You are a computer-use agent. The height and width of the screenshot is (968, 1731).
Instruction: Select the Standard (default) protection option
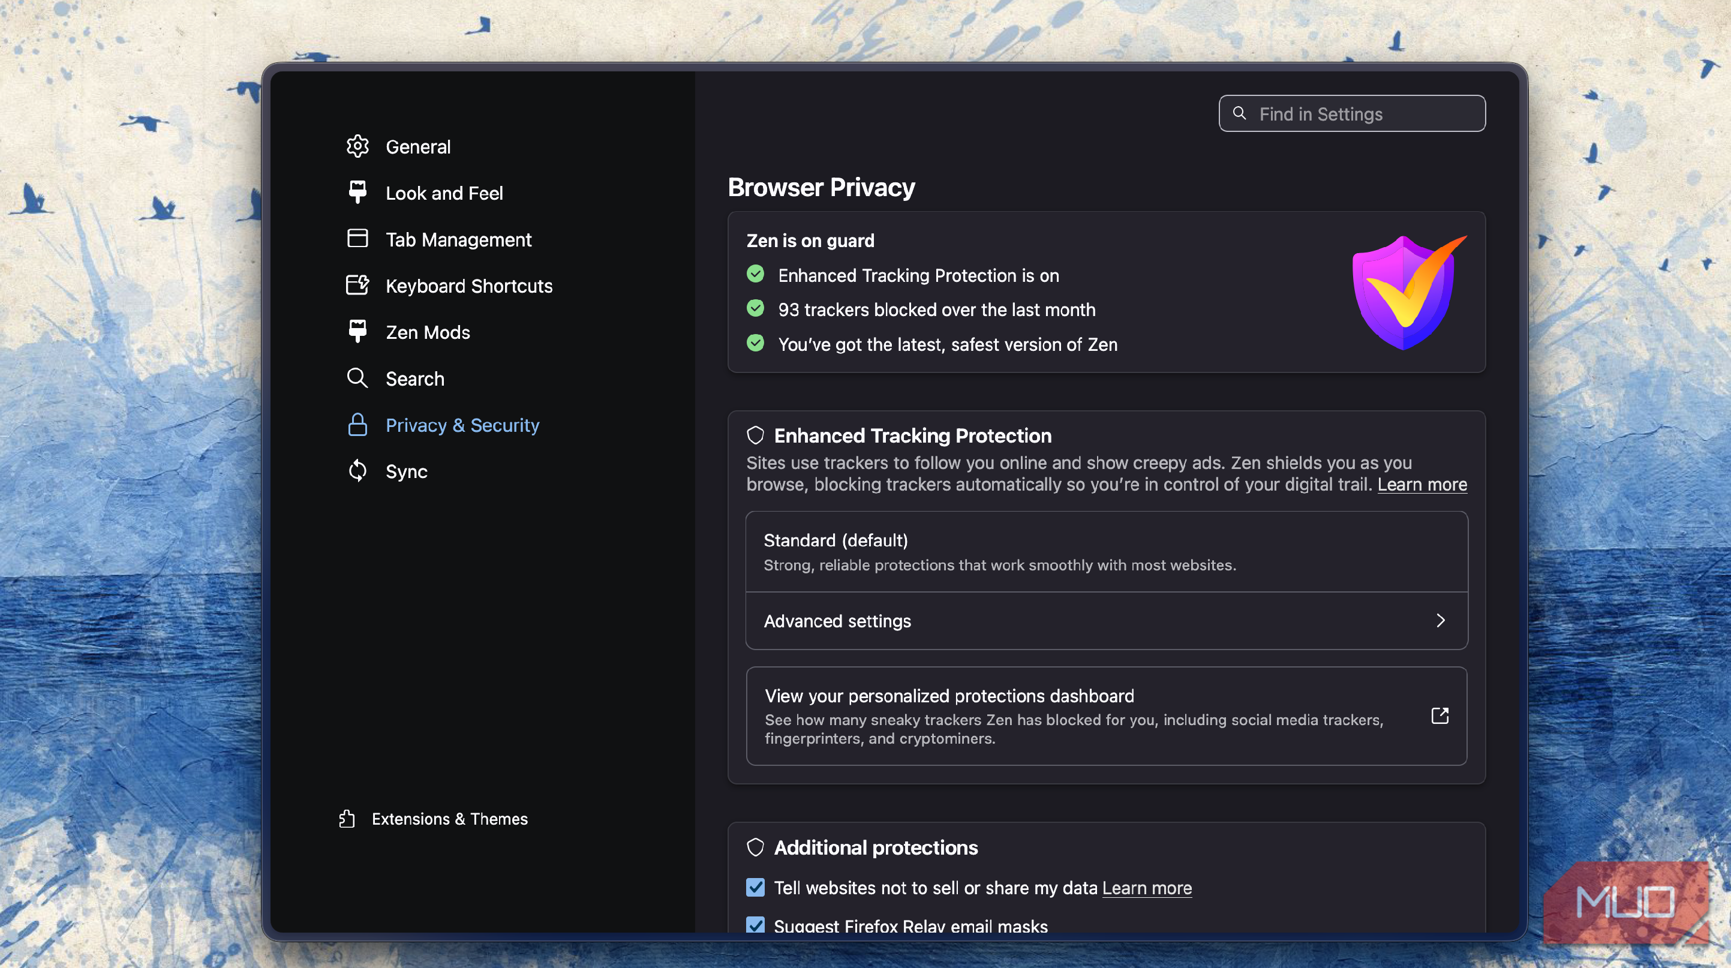coord(1106,552)
